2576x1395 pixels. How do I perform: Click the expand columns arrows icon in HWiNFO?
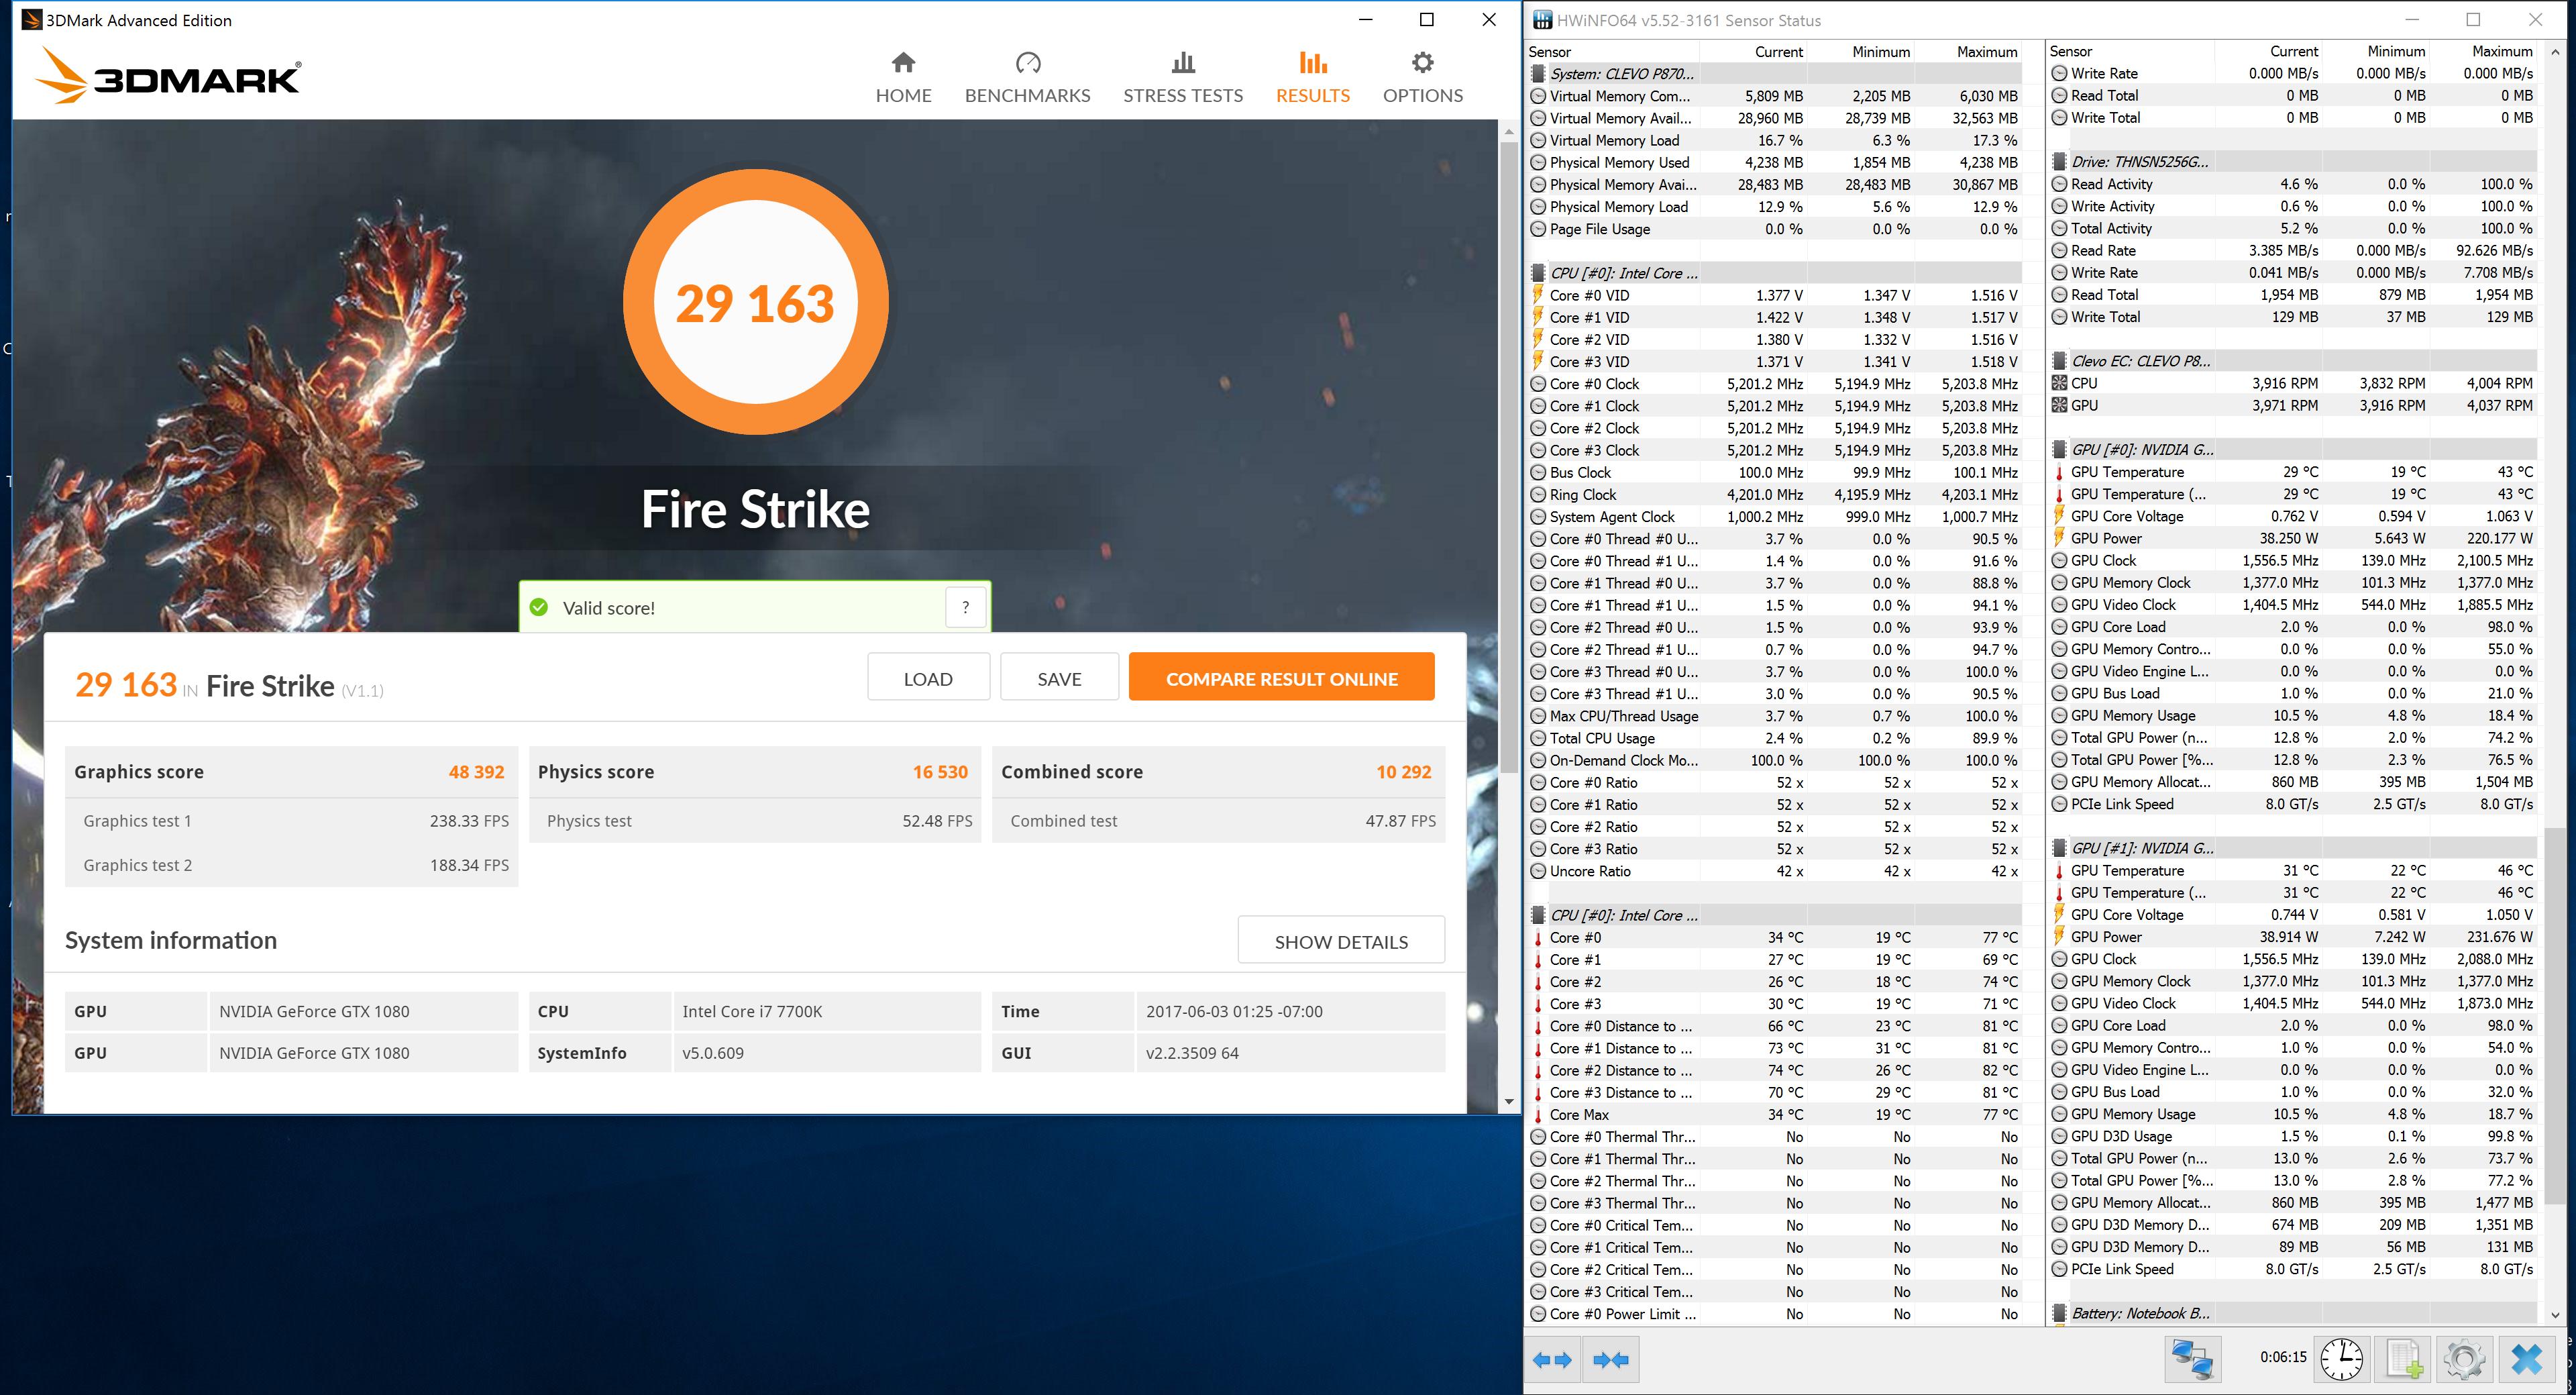(x=1552, y=1360)
